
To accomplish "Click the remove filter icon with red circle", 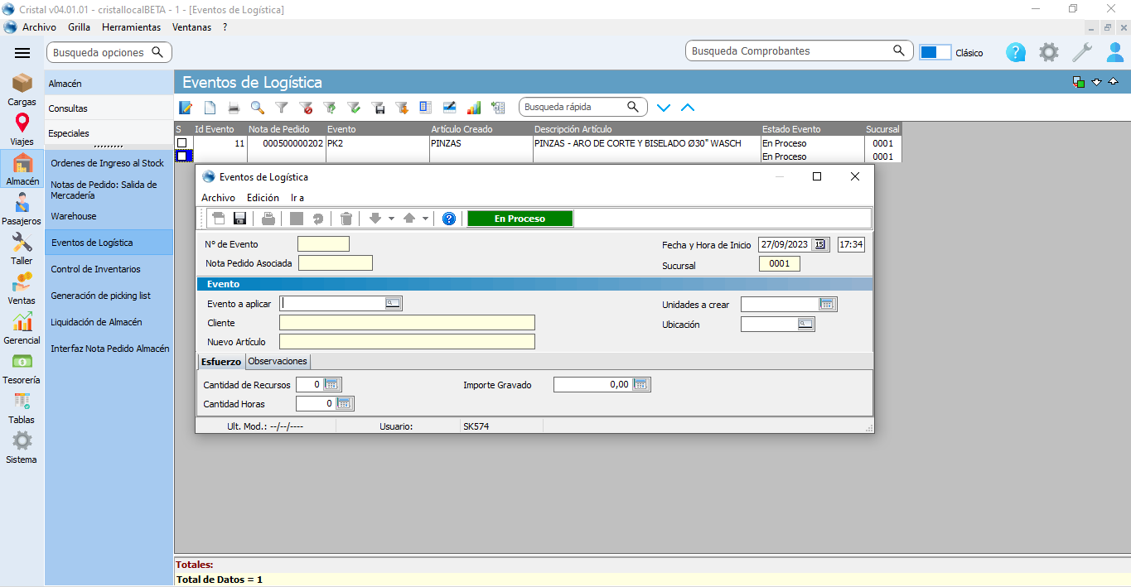I will tap(306, 108).
